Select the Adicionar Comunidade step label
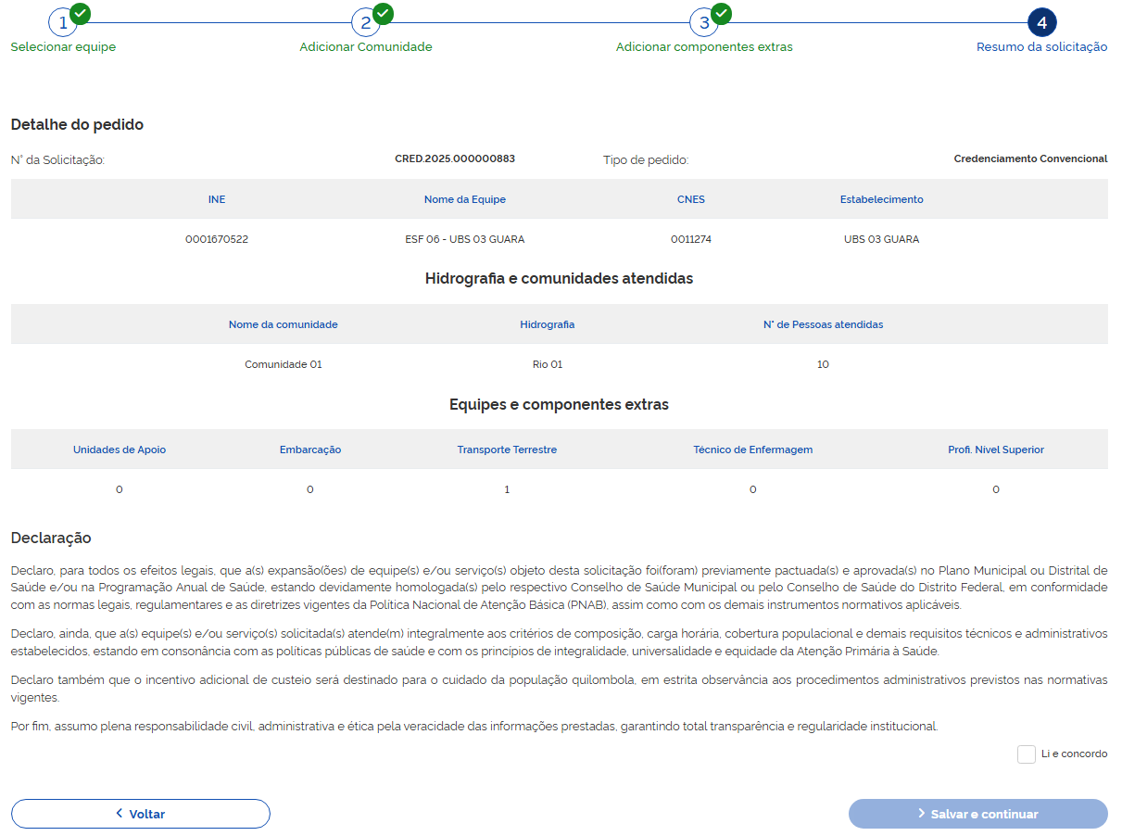Viewport: 1122px width, 836px height. point(365,47)
